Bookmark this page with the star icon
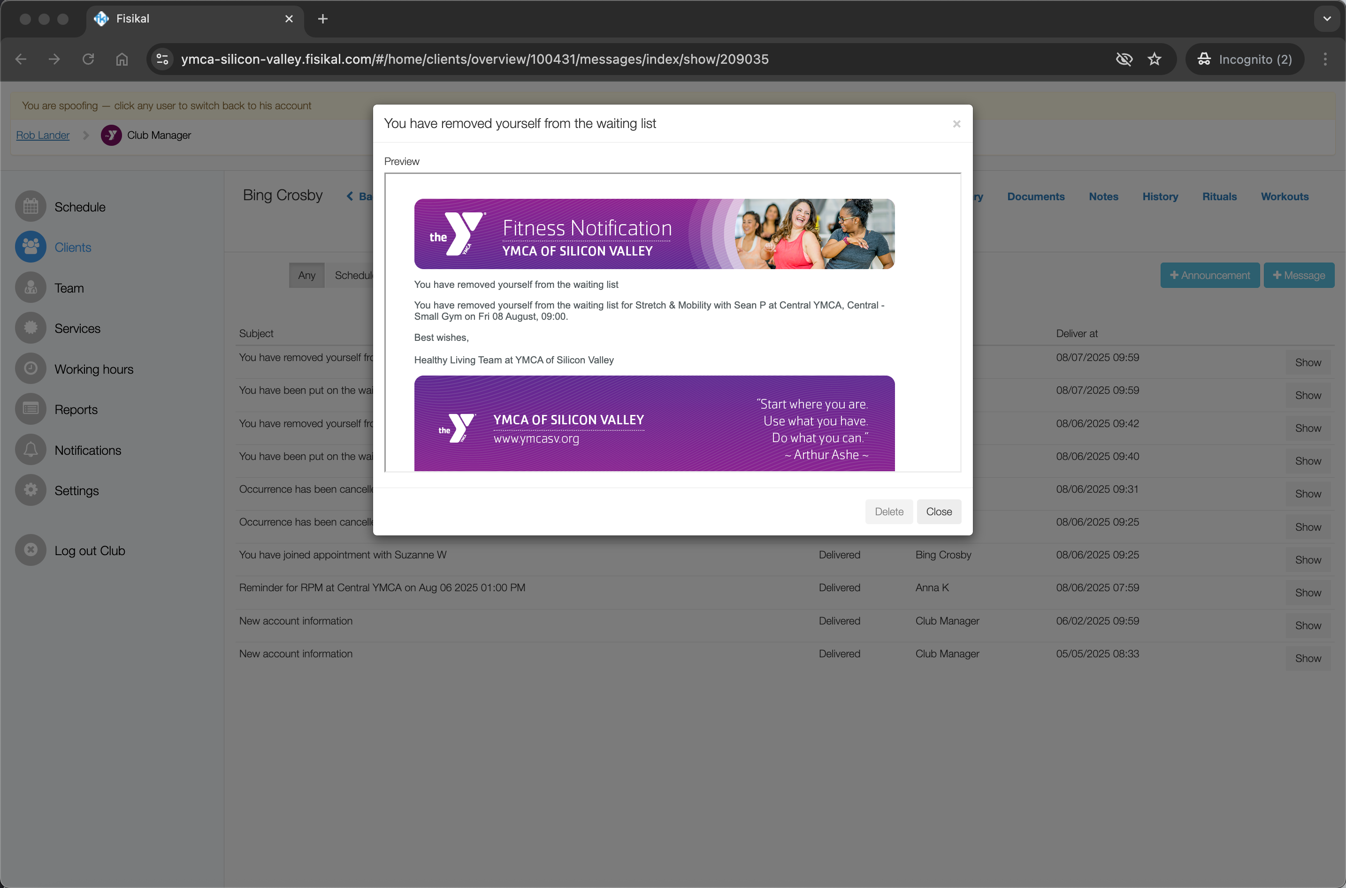This screenshot has width=1346, height=888. (x=1154, y=59)
